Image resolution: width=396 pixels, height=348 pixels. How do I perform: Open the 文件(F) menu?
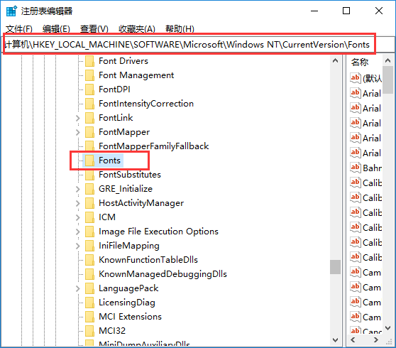(19, 29)
